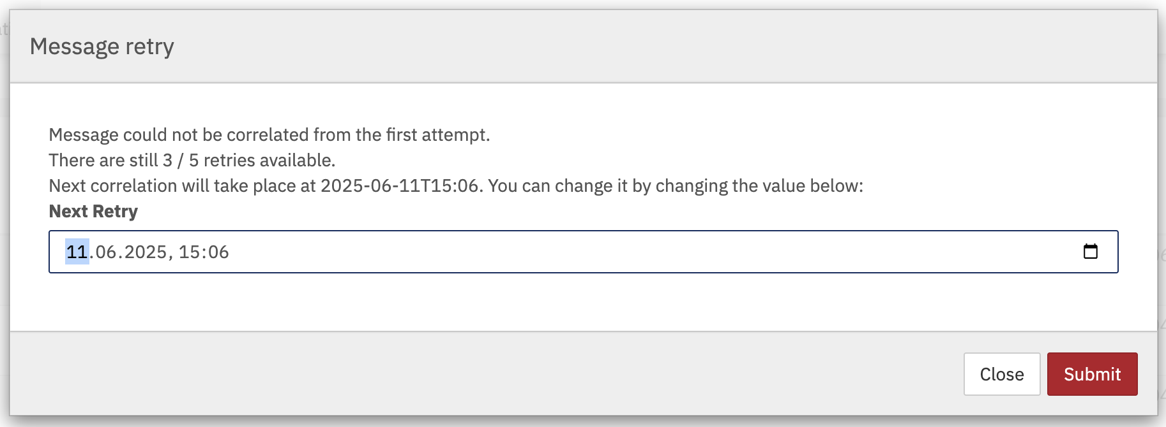Click inside the dialog footer area
Screen dimensions: 1166x427
(447, 374)
